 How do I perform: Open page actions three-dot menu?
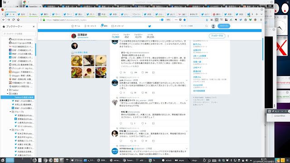click(x=176, y=20)
